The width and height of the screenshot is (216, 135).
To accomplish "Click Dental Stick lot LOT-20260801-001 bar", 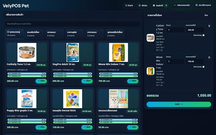I will point(73,120).
